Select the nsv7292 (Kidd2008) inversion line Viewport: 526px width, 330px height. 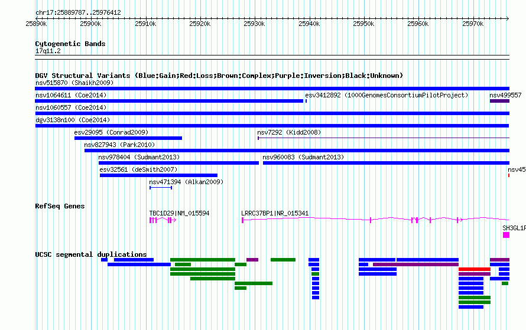click(x=384, y=138)
